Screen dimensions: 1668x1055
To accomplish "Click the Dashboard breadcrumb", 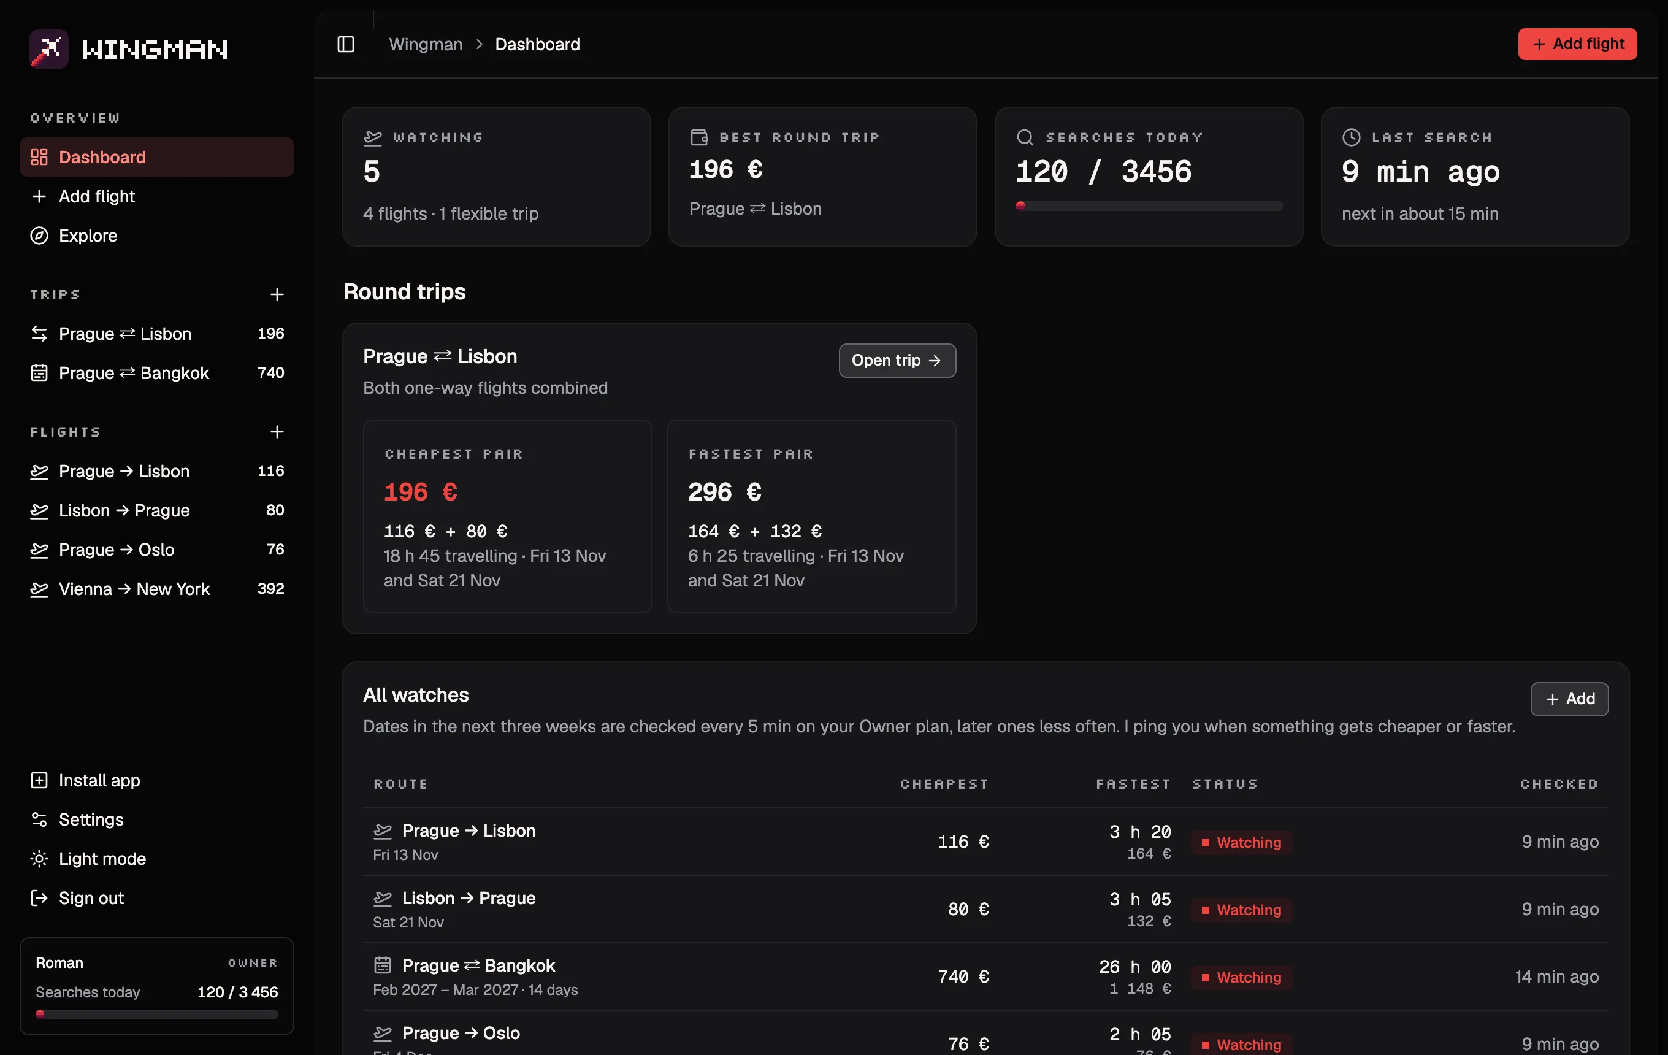I will point(538,44).
